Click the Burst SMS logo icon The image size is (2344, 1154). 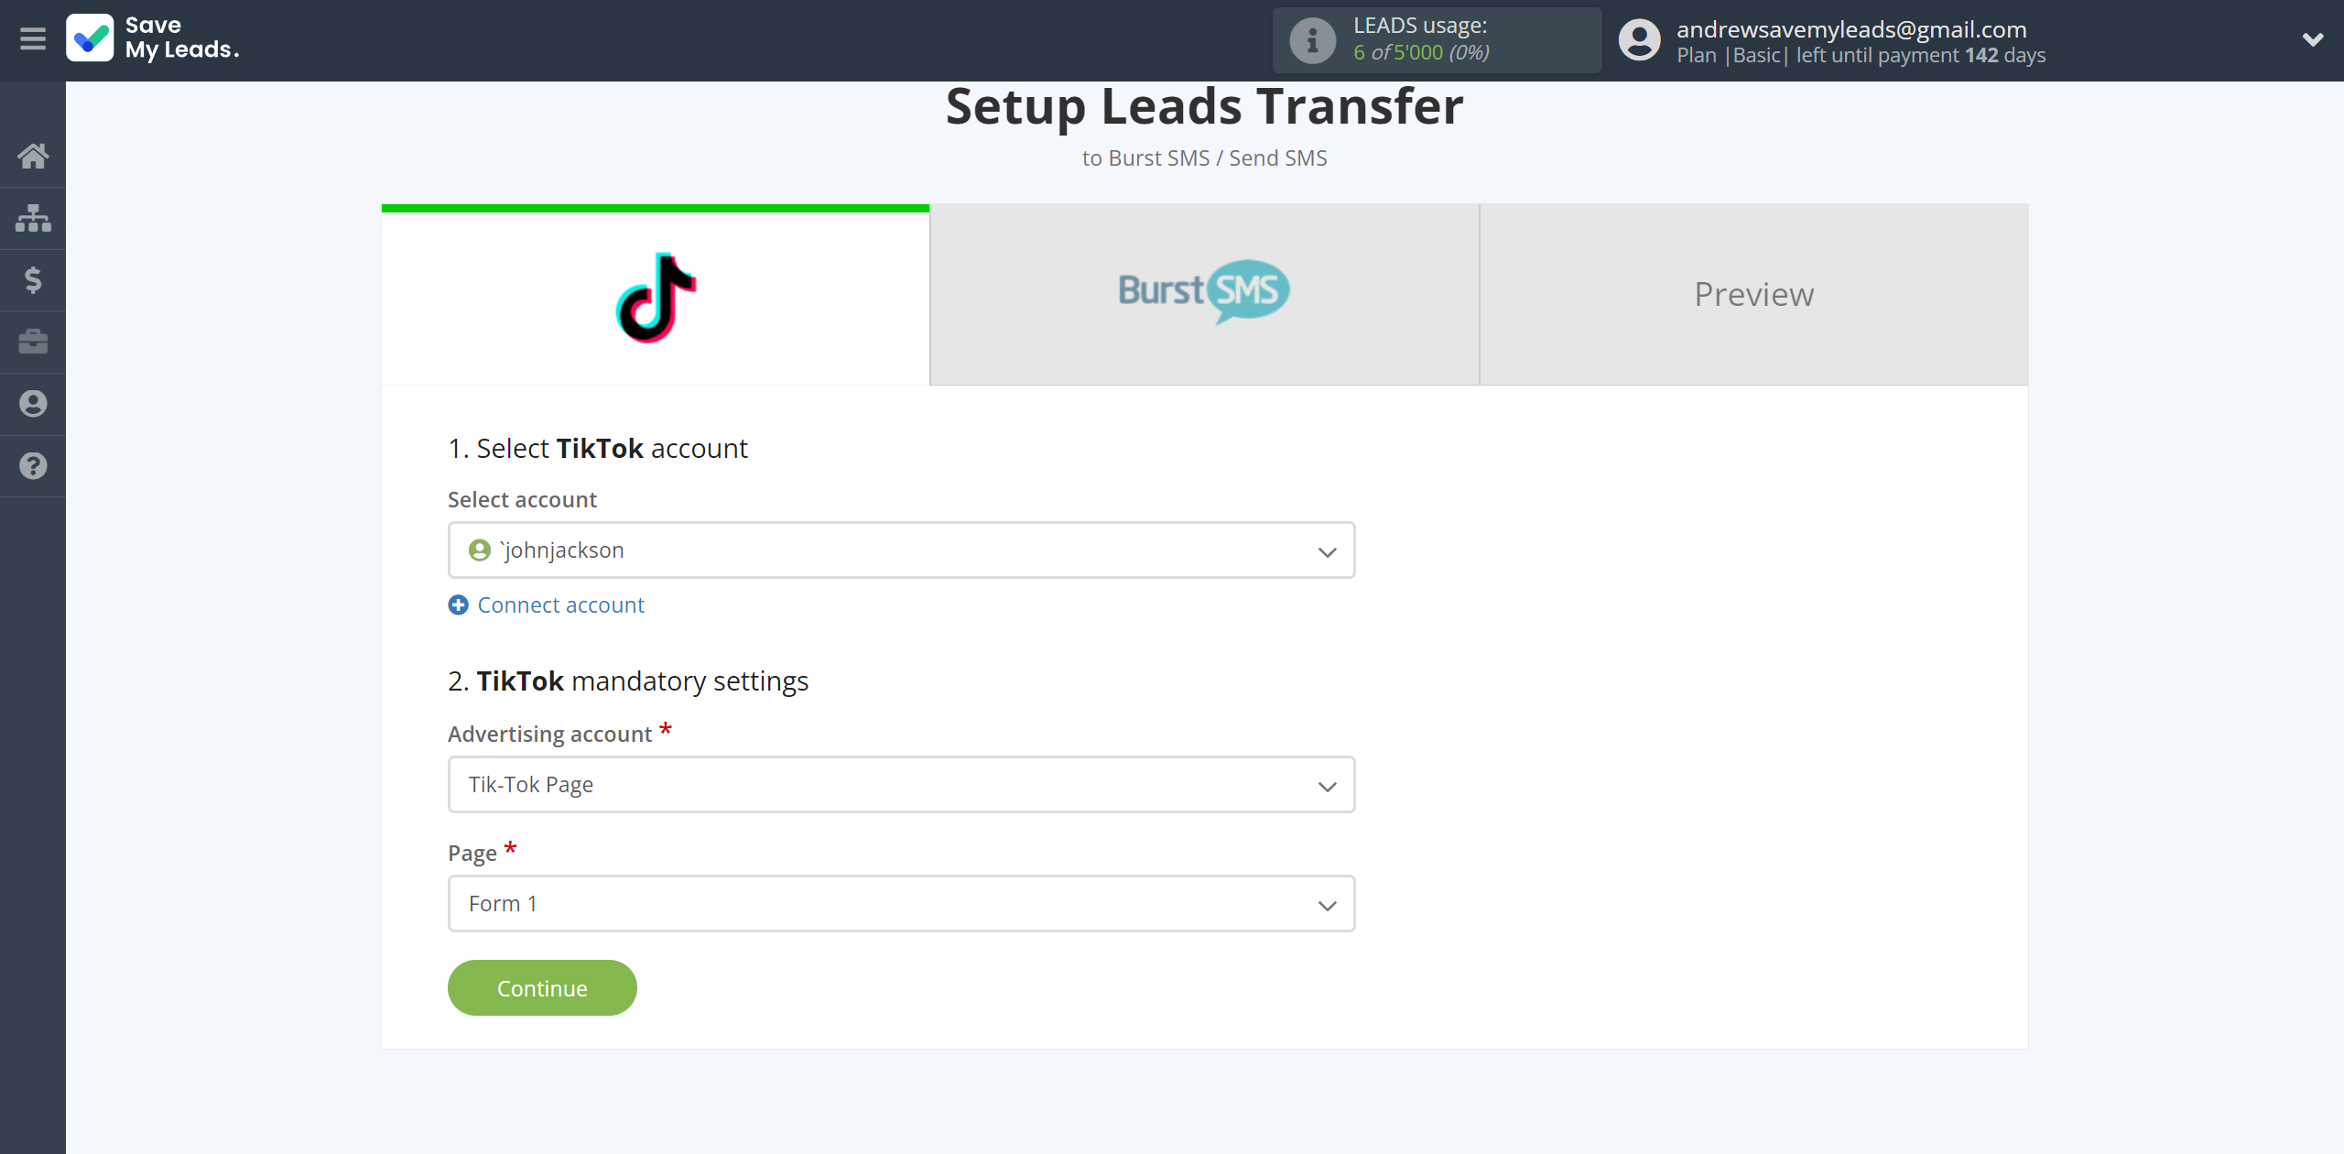click(x=1203, y=293)
